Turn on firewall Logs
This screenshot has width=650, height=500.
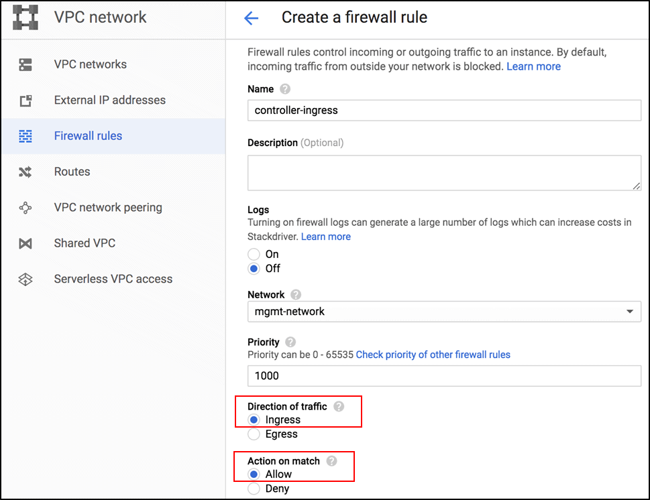[254, 254]
